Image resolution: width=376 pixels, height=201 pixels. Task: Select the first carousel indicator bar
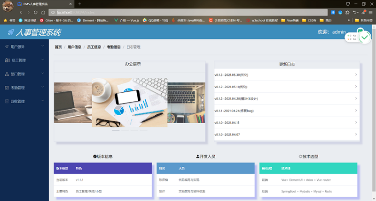(x=116, y=129)
